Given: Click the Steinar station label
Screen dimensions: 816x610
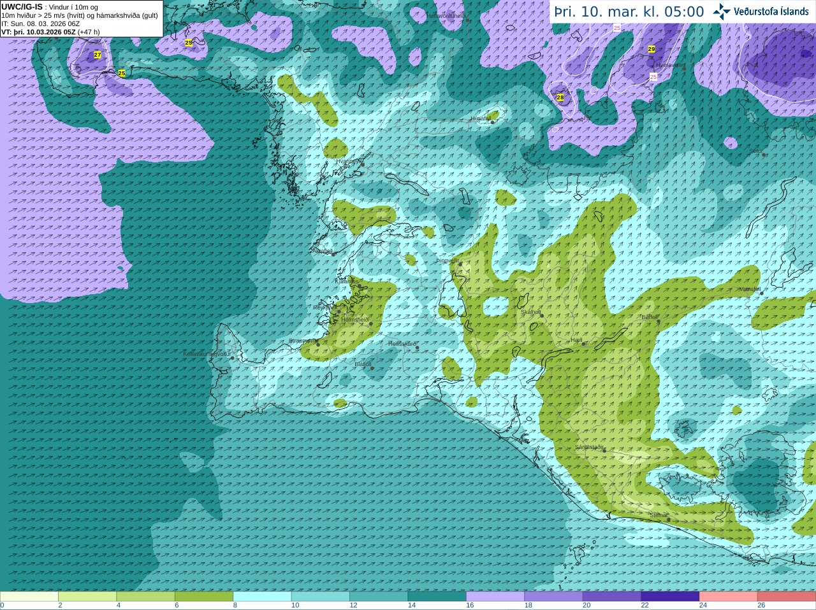Looking at the screenshot, I should [x=659, y=515].
